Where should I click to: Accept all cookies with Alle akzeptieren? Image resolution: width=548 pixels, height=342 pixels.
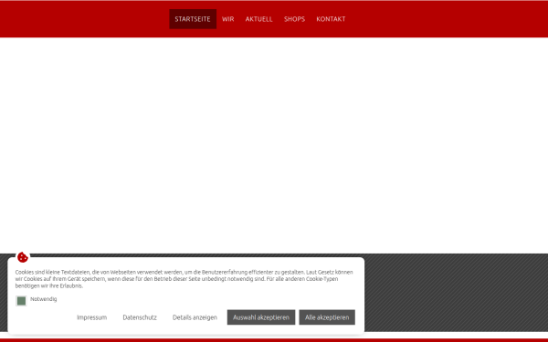327,317
